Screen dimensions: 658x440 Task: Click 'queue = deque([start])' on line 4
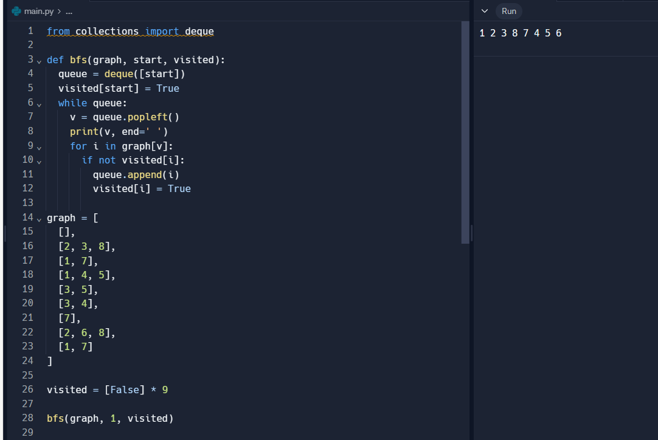tap(122, 74)
